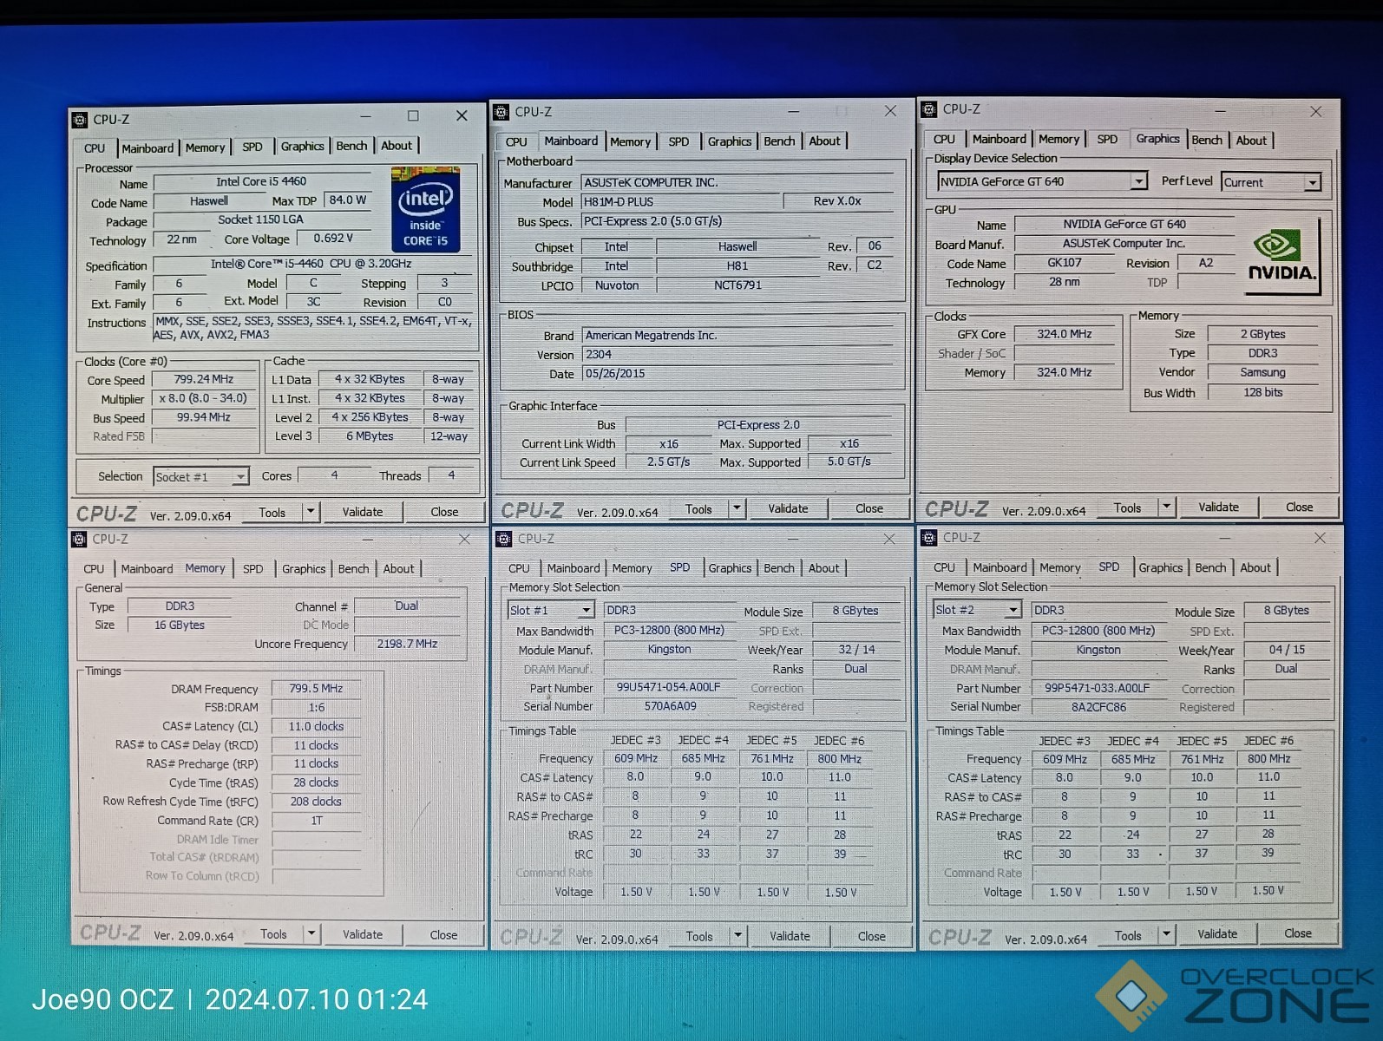Select the Memory tab in the Slot #2 SPD window

(1059, 567)
